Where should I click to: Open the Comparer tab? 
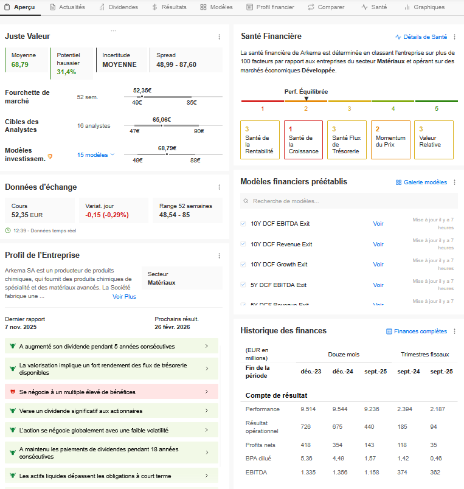tap(326, 7)
